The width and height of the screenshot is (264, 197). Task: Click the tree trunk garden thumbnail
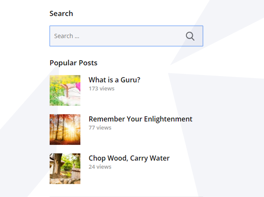pos(65,168)
